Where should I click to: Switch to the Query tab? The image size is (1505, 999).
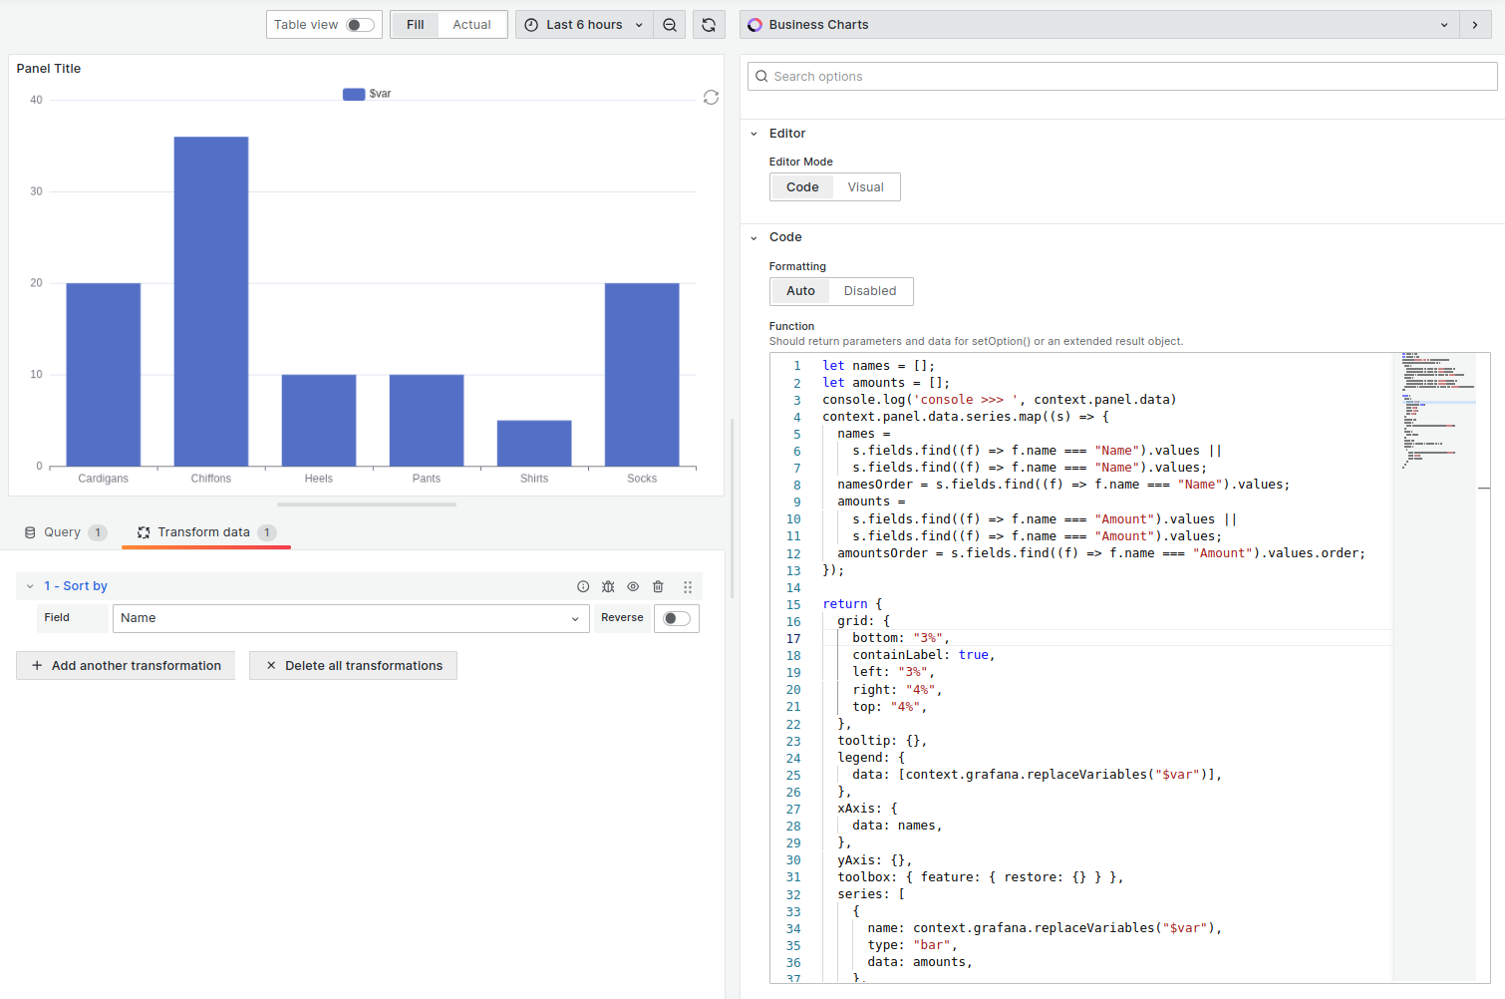(64, 531)
